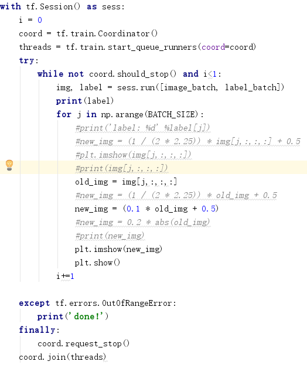
Task: Click comment '#plt.imshow(img[j,:,:,:])'
Action: coord(133,155)
